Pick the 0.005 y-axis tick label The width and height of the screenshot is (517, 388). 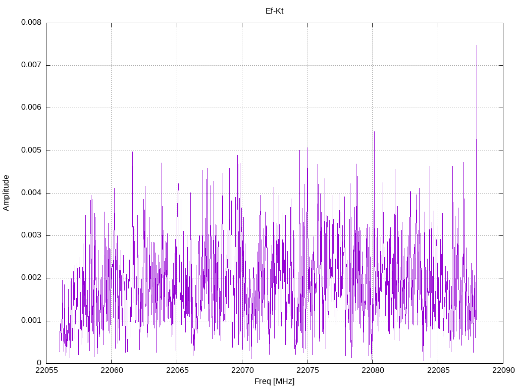[x=31, y=151]
